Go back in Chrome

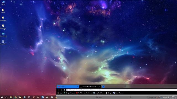click(58, 90)
